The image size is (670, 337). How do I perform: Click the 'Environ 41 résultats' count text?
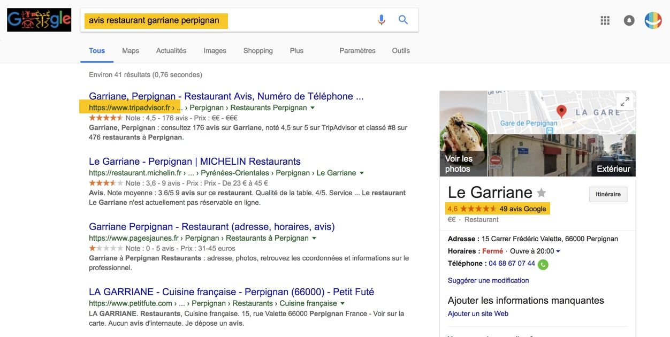pyautogui.click(x=146, y=75)
